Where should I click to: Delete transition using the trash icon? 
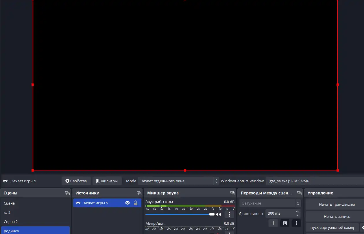(285, 223)
